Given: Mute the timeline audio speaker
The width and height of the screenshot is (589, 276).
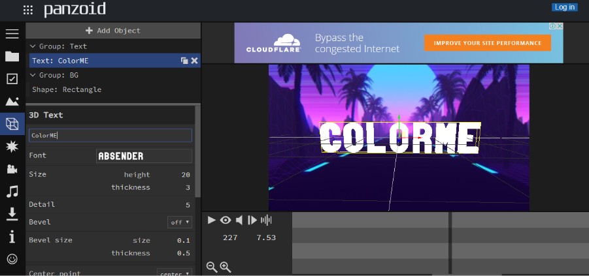Looking at the screenshot, I should coord(239,220).
